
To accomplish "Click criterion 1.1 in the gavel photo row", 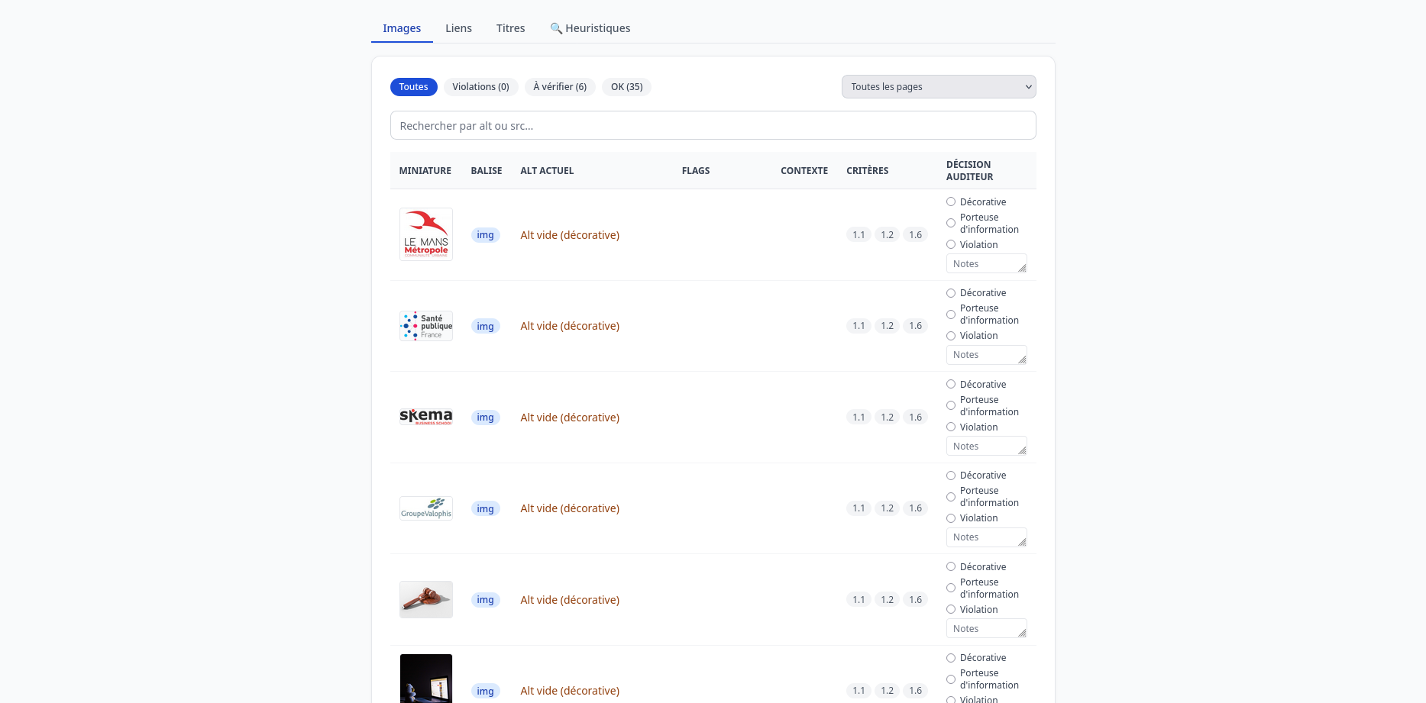I will coord(859,600).
